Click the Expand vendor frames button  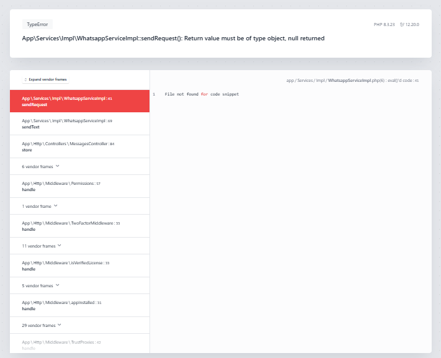(45, 79)
